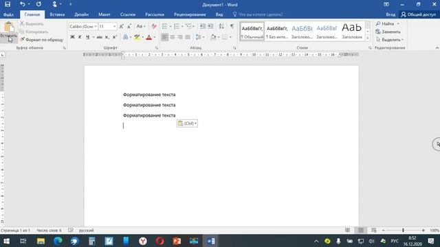Activate Формат по образцу format painter
Image resolution: width=440 pixels, height=247 pixels.
[x=41, y=40]
